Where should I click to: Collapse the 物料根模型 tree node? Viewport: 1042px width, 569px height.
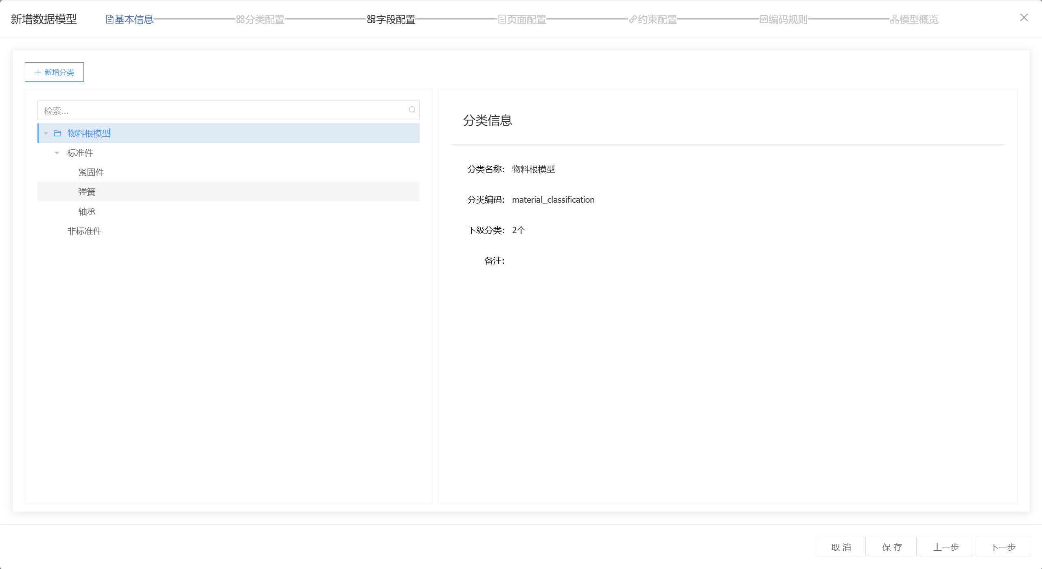[x=46, y=133]
